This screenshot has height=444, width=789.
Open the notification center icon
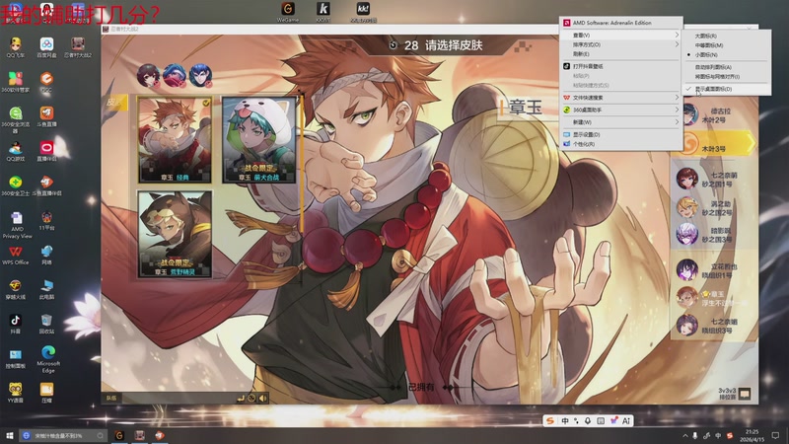[x=775, y=435]
